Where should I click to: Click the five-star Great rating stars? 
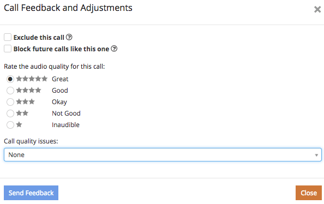pos(32,79)
